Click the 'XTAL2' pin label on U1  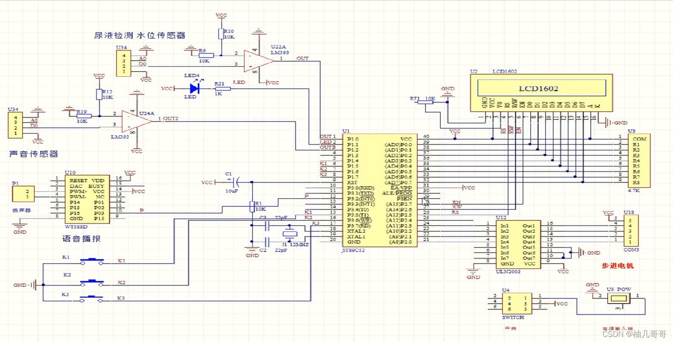point(356,231)
